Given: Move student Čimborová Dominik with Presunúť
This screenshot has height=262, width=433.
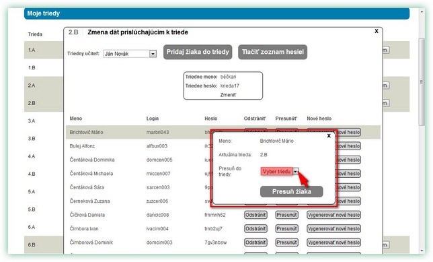Looking at the screenshot, I should tap(286, 242).
